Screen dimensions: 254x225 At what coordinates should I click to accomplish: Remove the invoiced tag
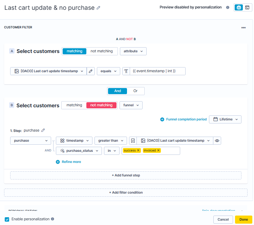pos(158,150)
